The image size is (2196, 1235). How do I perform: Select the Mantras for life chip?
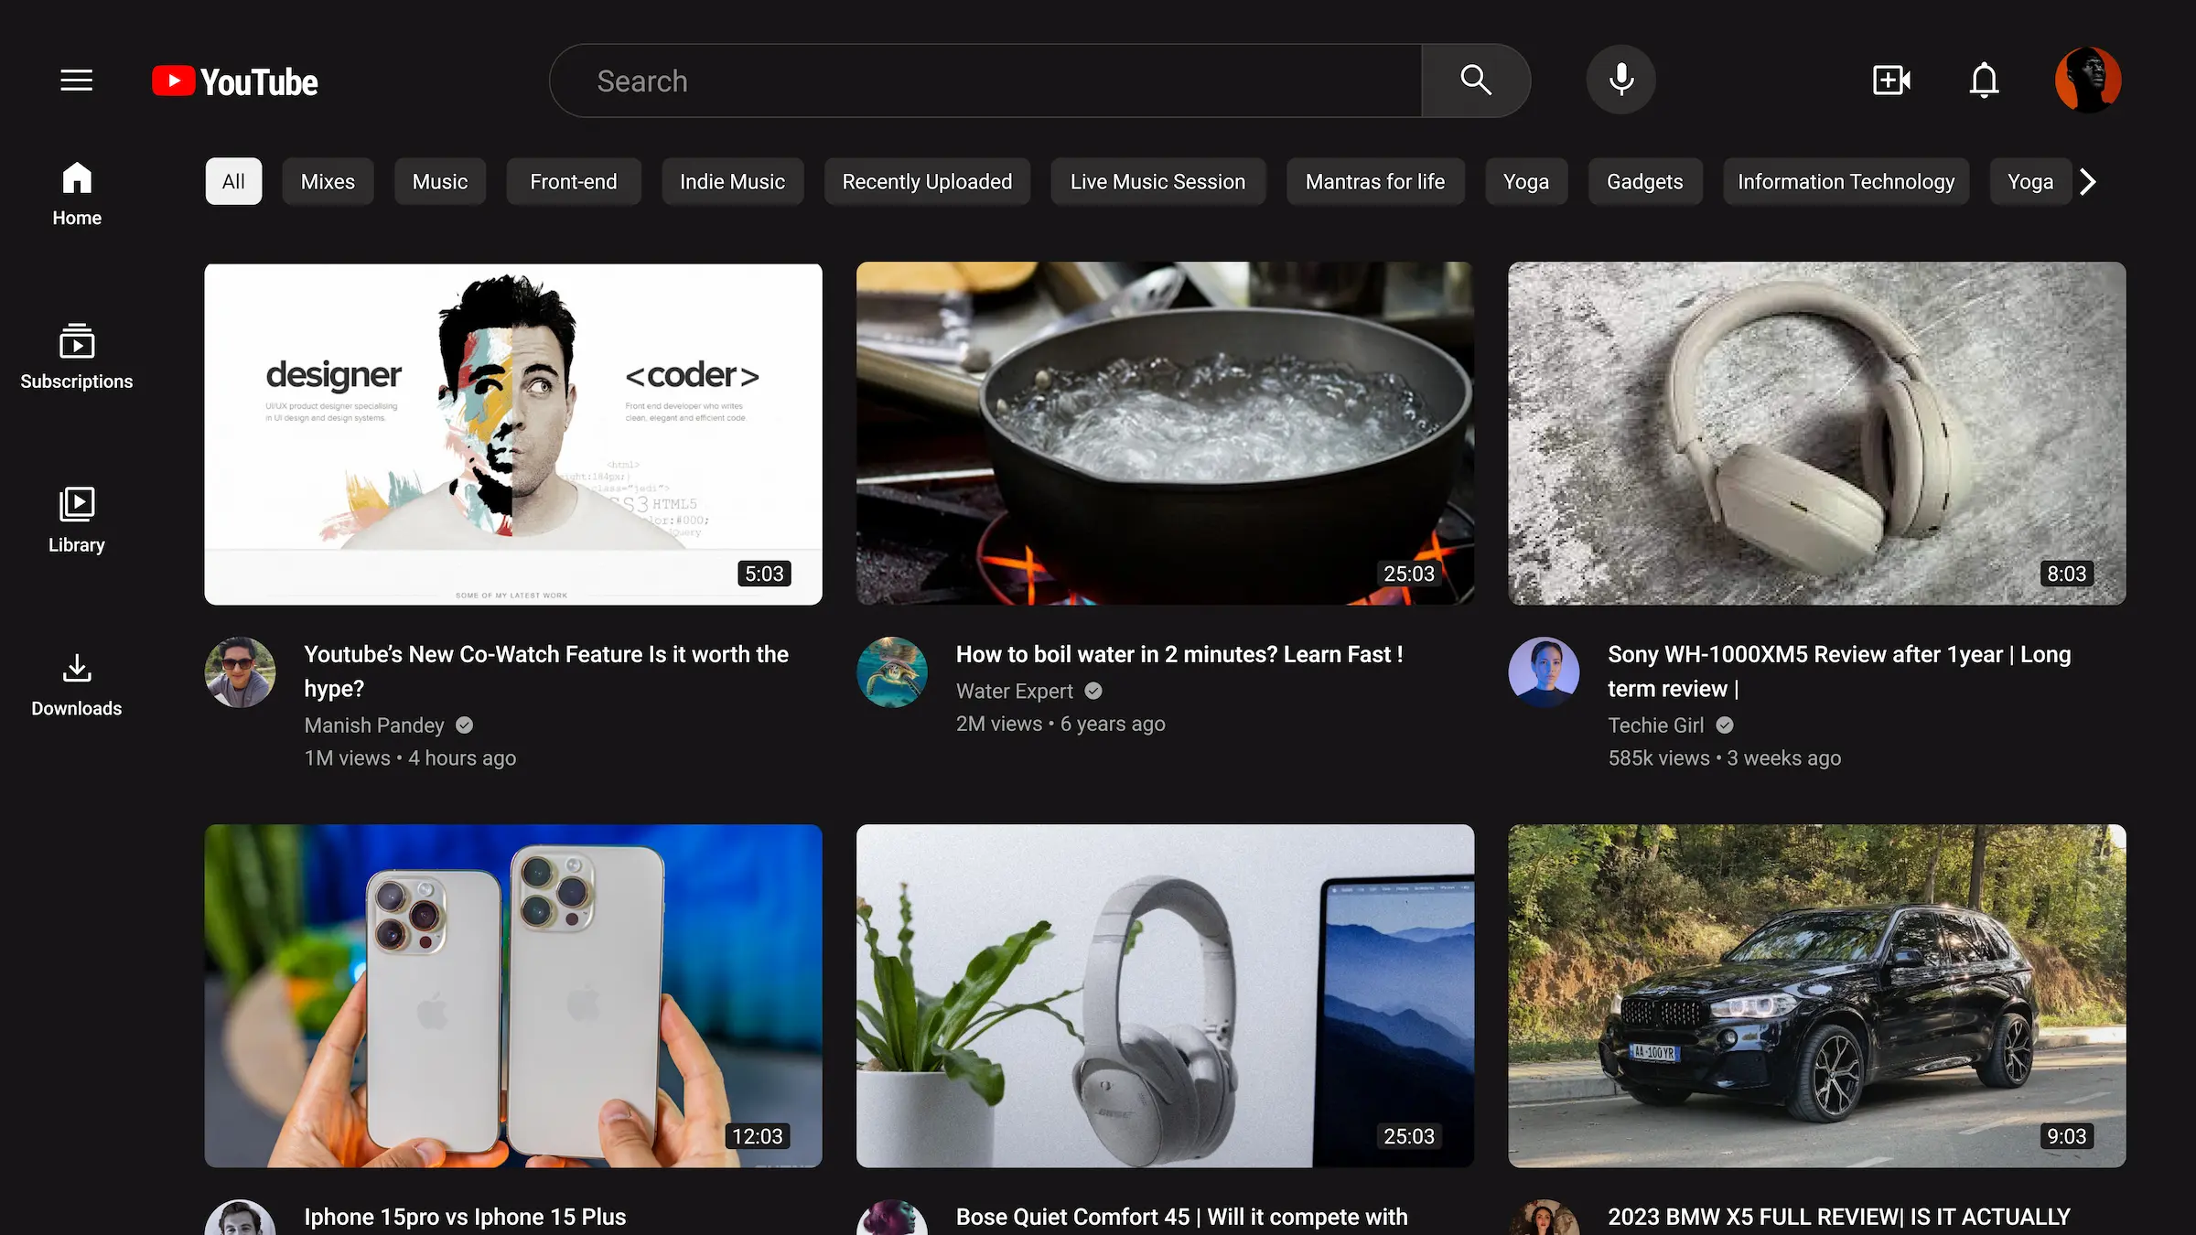[1375, 181]
